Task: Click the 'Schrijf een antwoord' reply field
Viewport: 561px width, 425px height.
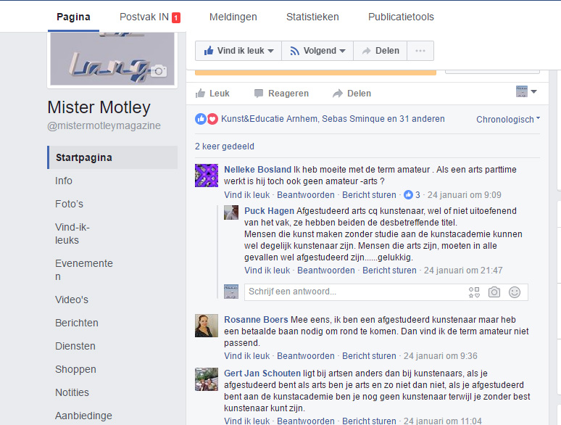Action: point(355,292)
